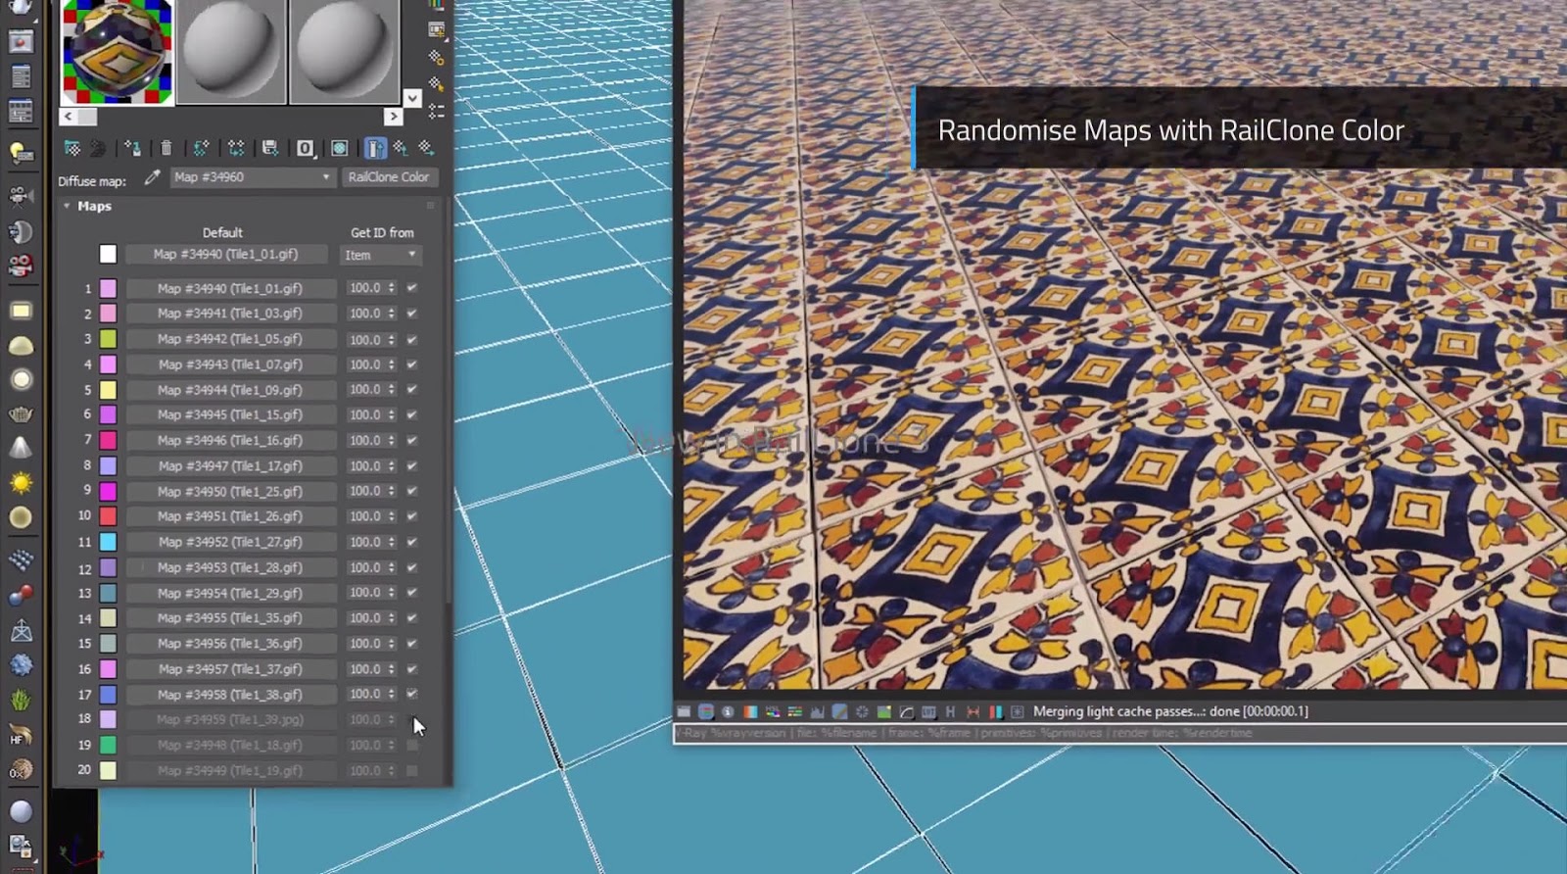1567x874 pixels.
Task: Click the info icon in render frame toolbar
Action: (x=728, y=711)
